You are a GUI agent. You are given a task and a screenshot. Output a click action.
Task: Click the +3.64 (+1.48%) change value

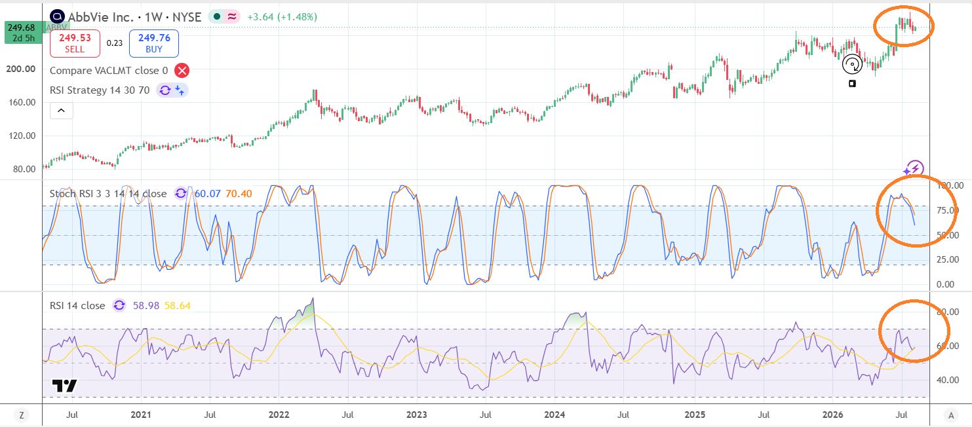pos(282,16)
